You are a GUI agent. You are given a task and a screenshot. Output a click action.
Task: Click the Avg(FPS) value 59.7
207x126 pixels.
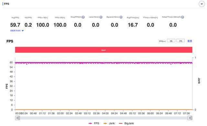[15, 25]
